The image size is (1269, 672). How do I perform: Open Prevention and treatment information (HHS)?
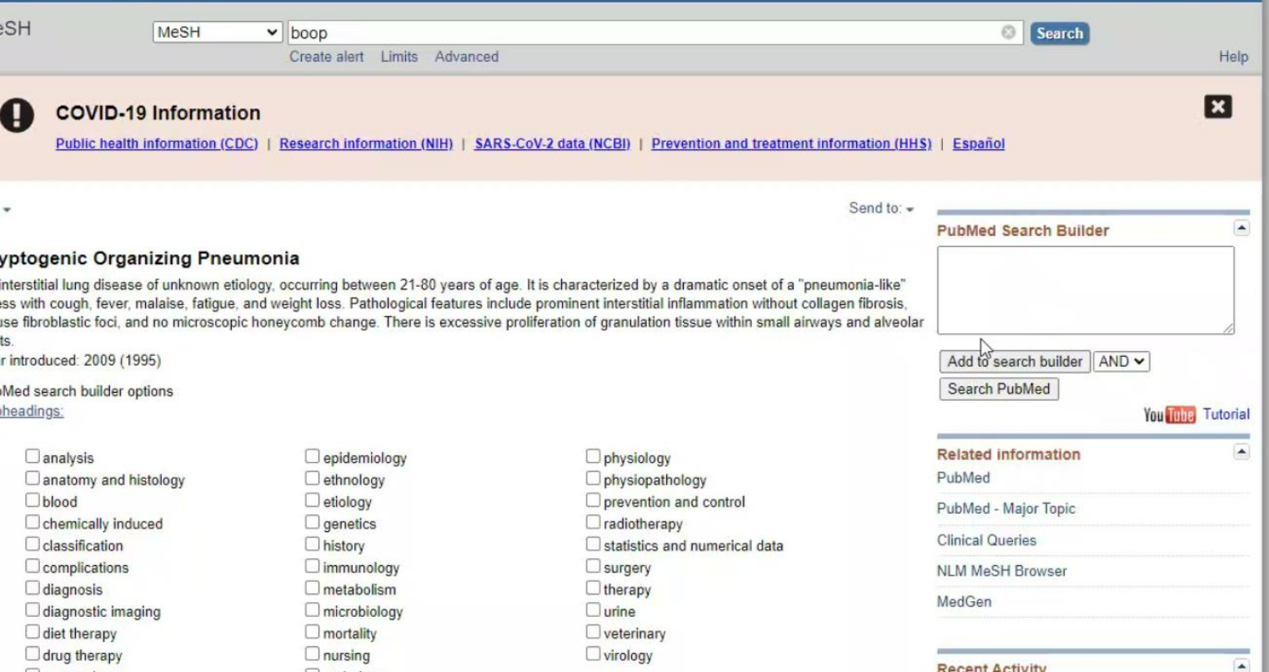pyautogui.click(x=791, y=143)
